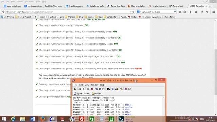This screenshot has width=217, height=122.
Task: Open New File Transfer Window from SSH toolbar
Action: point(117,89)
